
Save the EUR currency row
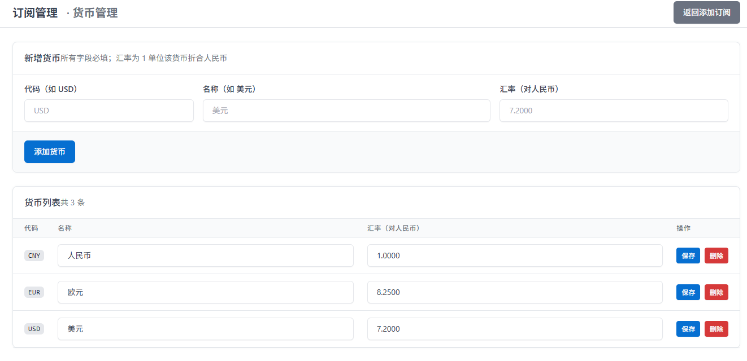coord(688,292)
